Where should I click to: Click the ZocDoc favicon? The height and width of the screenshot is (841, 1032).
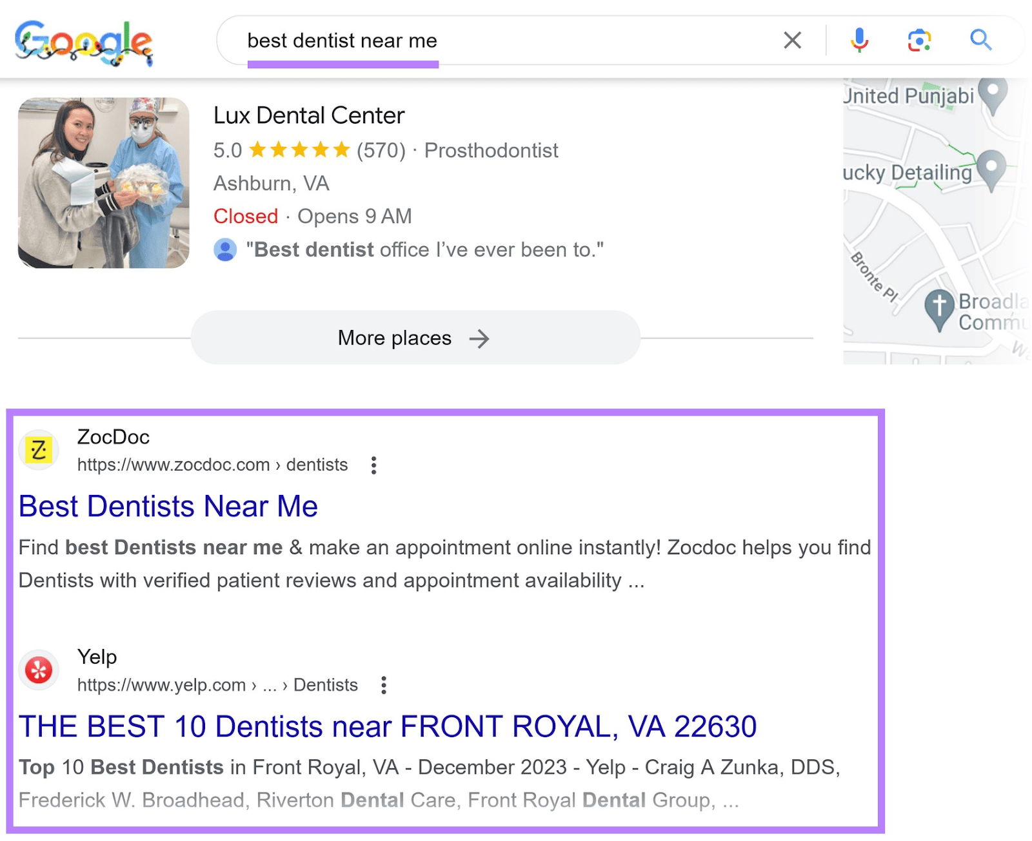pyautogui.click(x=39, y=450)
